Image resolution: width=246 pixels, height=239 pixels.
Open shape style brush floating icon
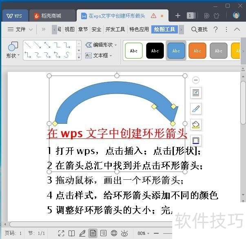point(196,109)
